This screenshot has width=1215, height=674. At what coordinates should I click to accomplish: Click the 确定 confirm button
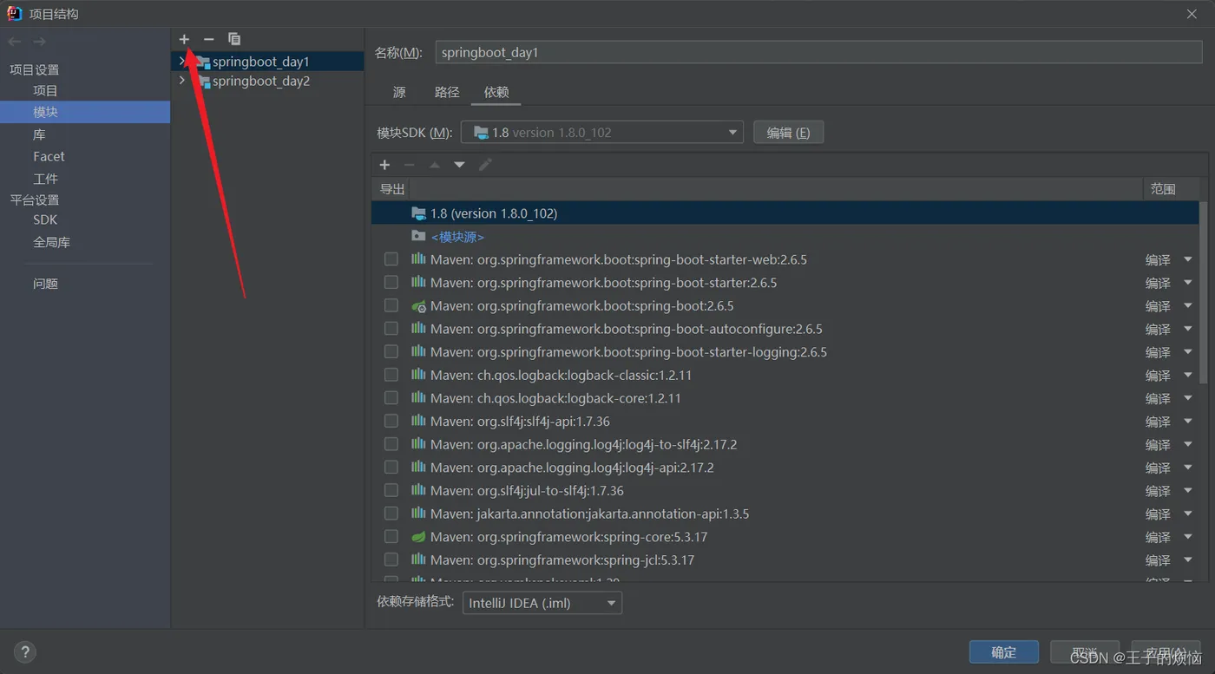1004,652
